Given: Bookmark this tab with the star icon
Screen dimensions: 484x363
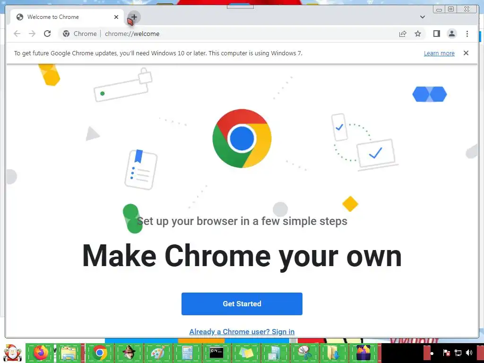Looking at the screenshot, I should click(x=418, y=34).
